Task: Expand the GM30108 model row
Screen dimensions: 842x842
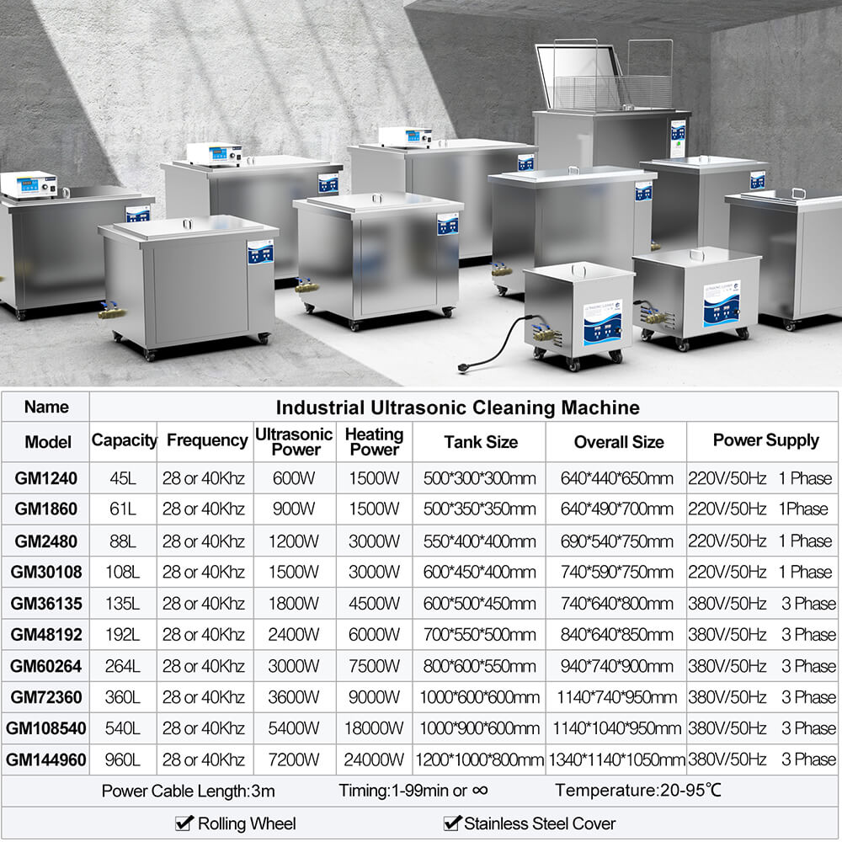Action: pyautogui.click(x=46, y=572)
